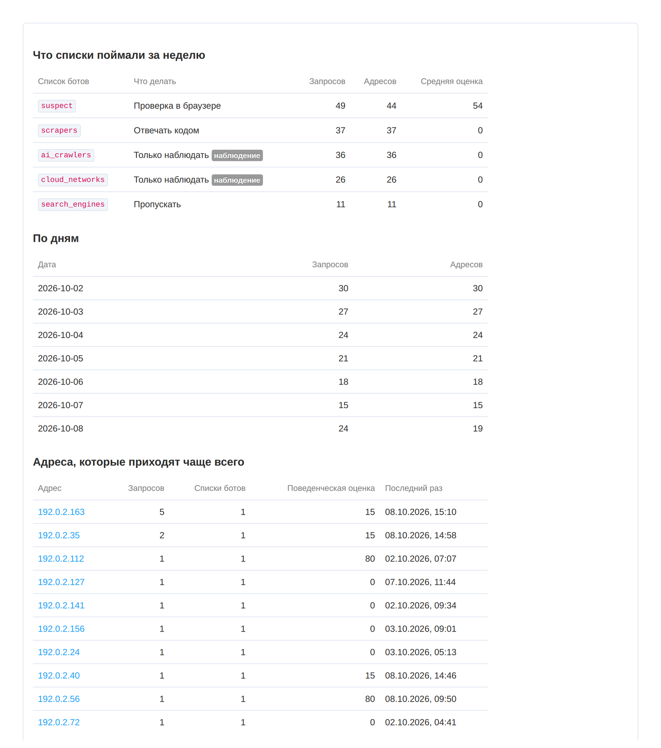Viewport: 661px width, 748px height.
Task: Click the «По дням» heading
Action: tap(56, 238)
